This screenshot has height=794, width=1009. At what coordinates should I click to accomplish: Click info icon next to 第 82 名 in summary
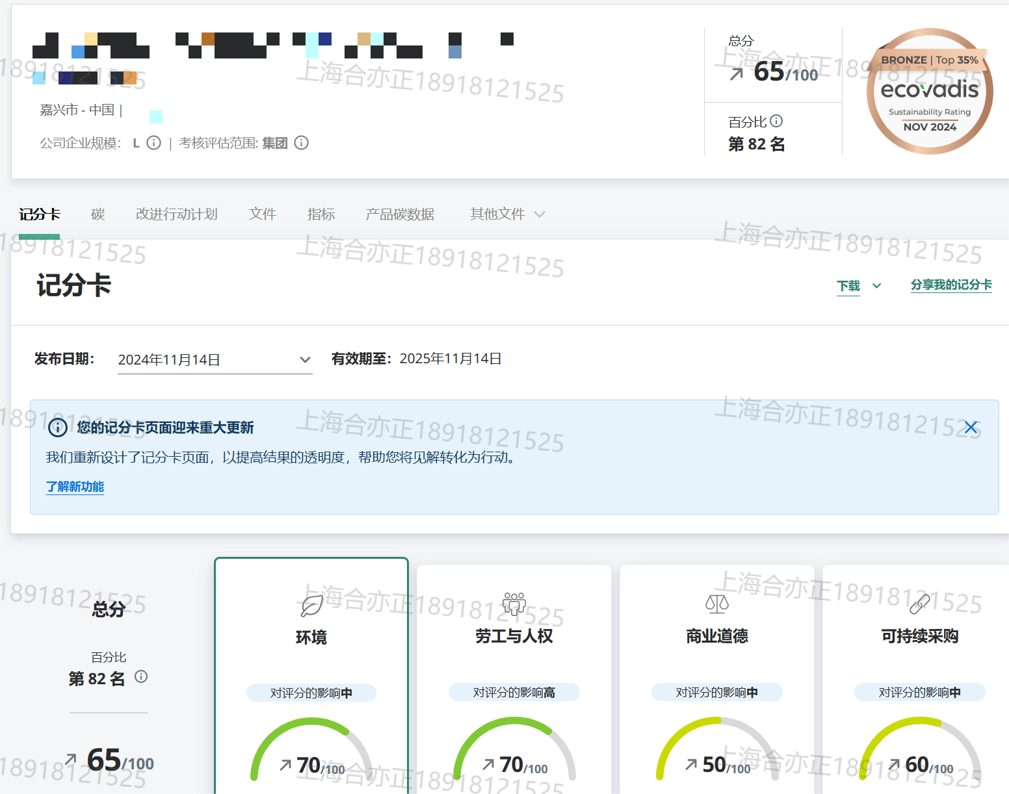tap(141, 677)
